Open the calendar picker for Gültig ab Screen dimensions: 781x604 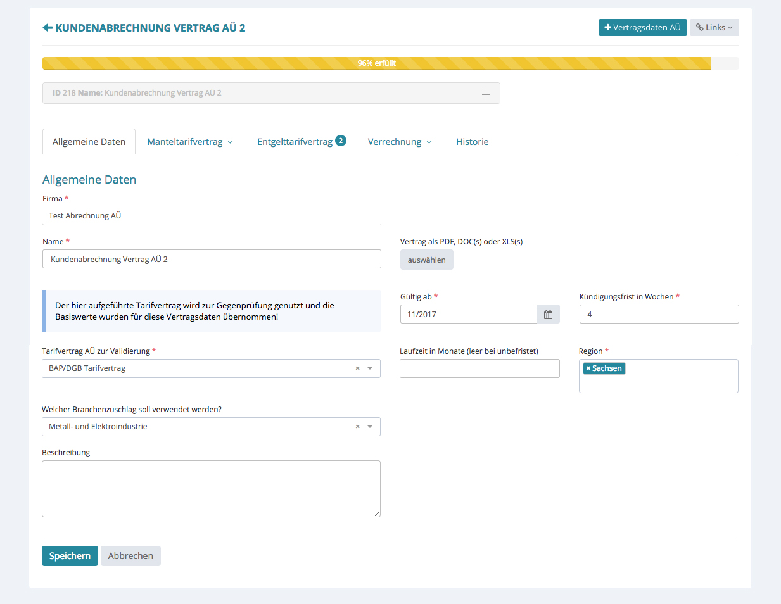[x=548, y=315]
